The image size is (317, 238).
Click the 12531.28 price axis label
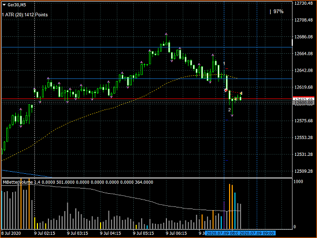304,154
